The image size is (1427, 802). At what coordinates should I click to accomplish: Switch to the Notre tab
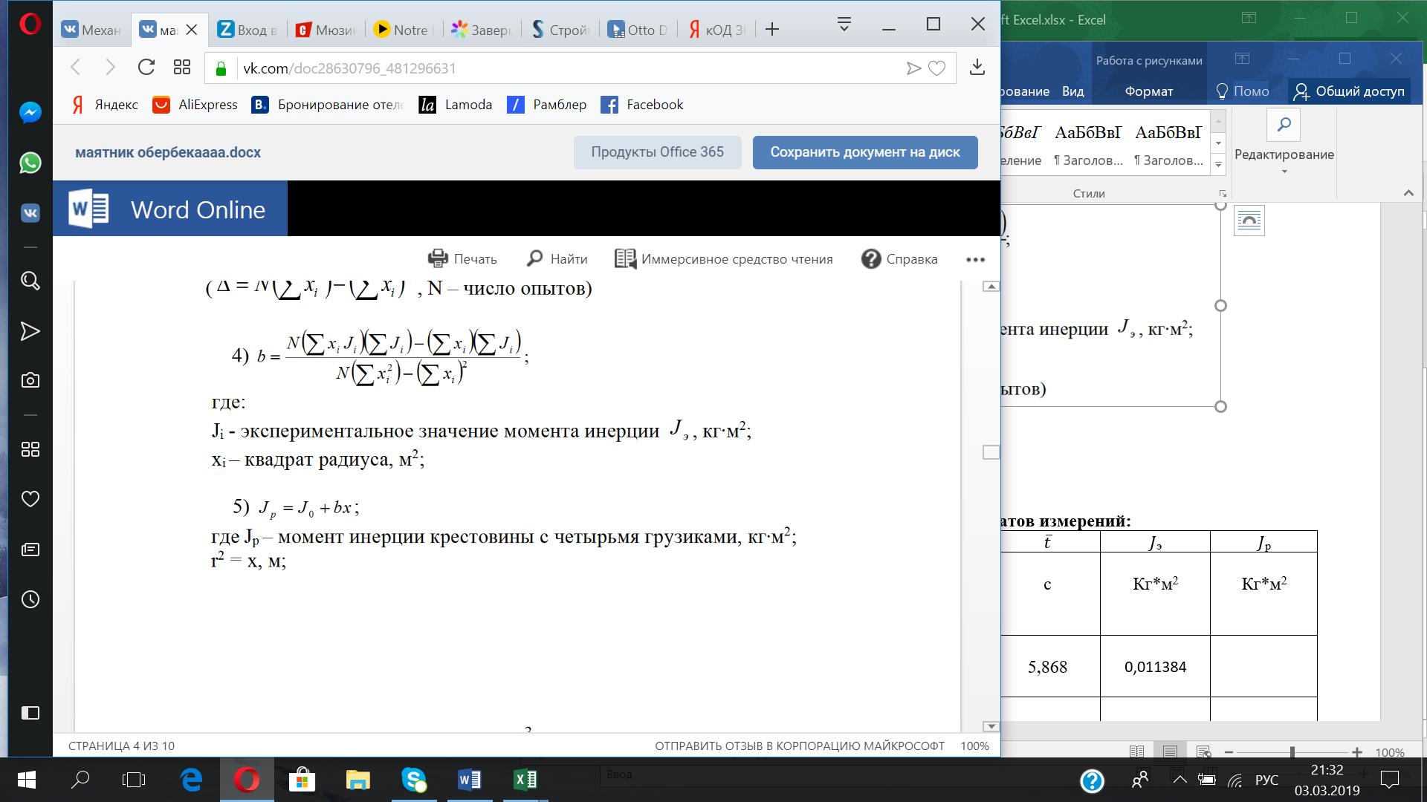coord(402,30)
